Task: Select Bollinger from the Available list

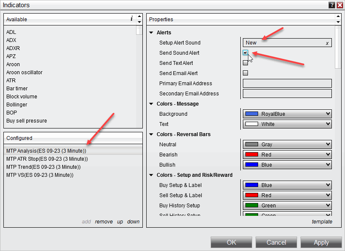Action: tap(17, 105)
